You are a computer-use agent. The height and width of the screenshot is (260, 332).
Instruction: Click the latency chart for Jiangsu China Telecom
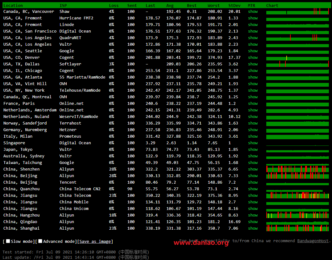tap(297, 195)
